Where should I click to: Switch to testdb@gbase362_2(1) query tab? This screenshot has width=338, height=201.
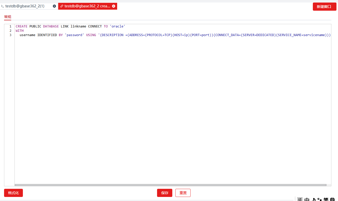(25, 6)
